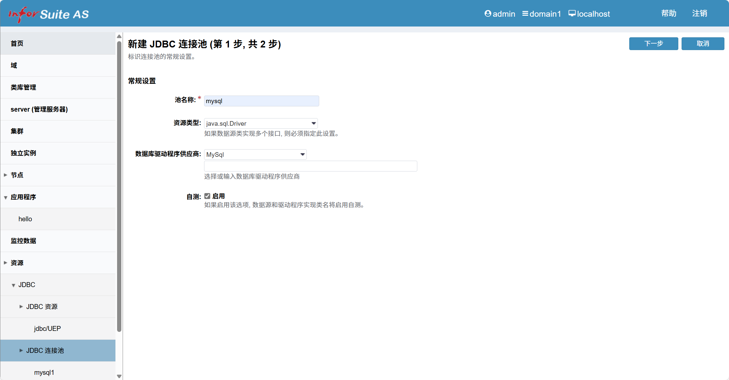Image resolution: width=729 pixels, height=380 pixels.
Task: Select the hello application in sidebar
Action: click(x=25, y=219)
